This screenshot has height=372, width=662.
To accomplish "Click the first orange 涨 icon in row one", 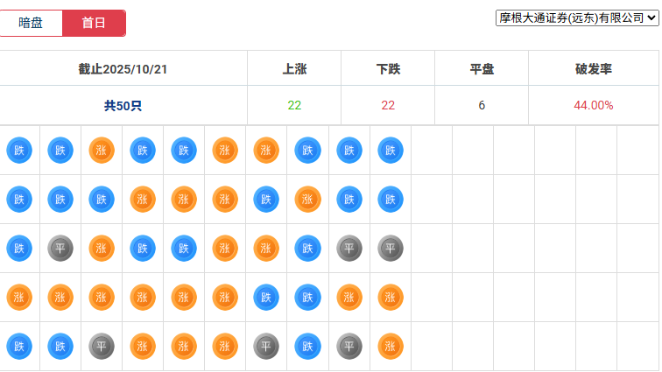I will (x=102, y=151).
